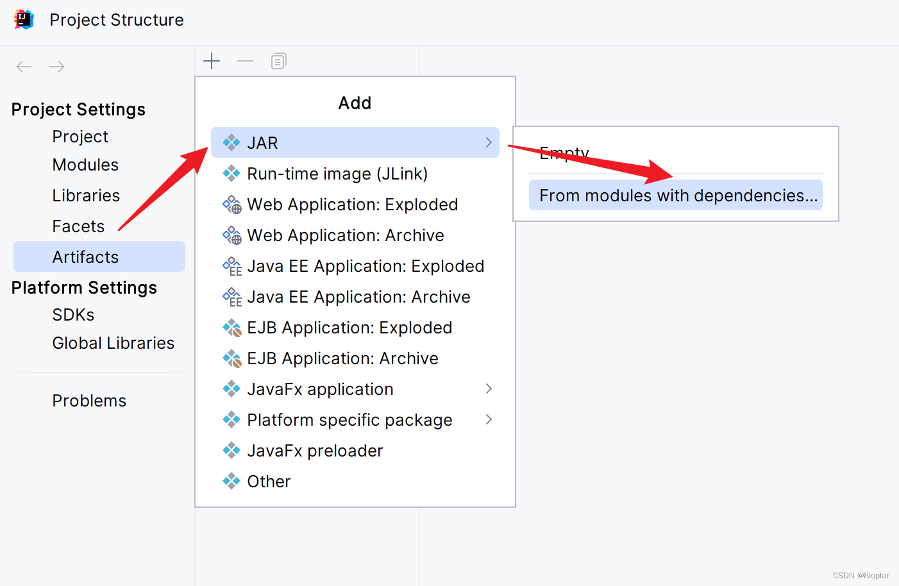Expand Platform specific package submenu chevron
Viewport: 899px width, 586px height.
489,419
